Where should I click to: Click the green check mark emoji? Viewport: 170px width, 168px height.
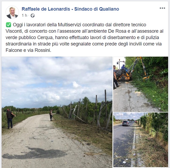click(x=8, y=25)
